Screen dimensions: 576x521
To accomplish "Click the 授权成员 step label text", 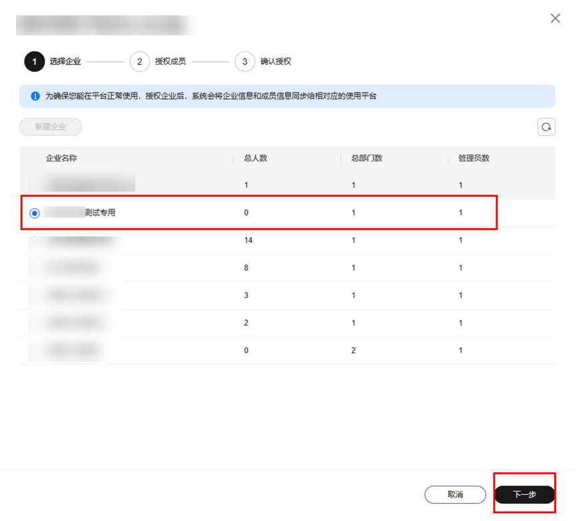I will click(169, 61).
